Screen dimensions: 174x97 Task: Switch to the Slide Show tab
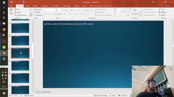(67, 6)
